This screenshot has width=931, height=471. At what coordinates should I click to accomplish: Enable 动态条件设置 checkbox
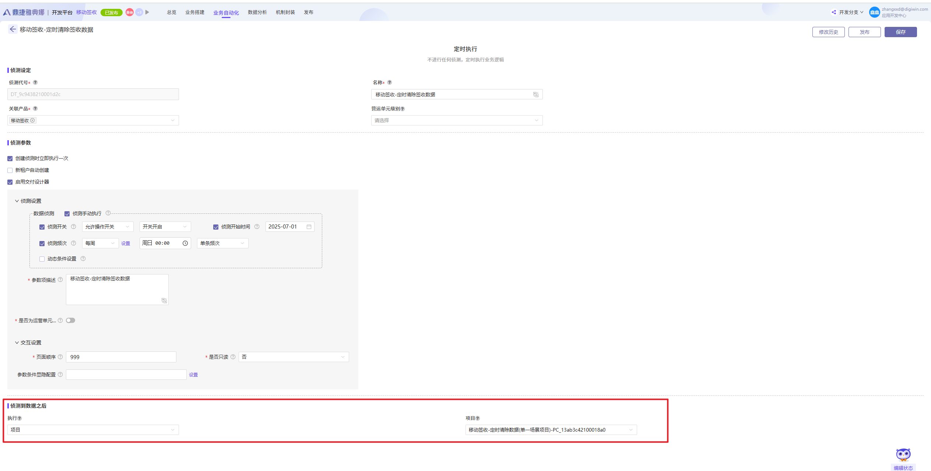click(42, 259)
